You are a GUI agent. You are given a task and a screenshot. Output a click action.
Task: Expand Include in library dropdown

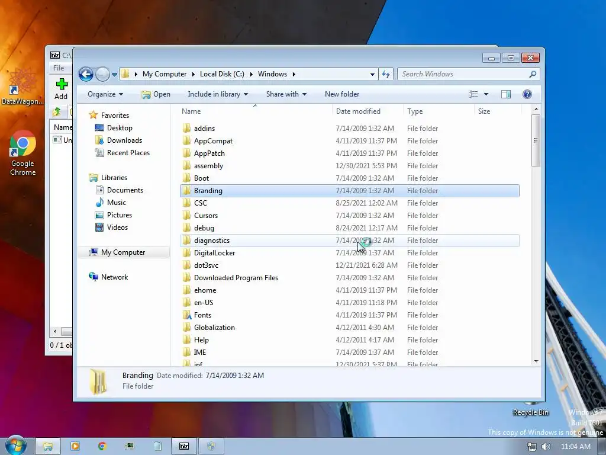pos(218,94)
